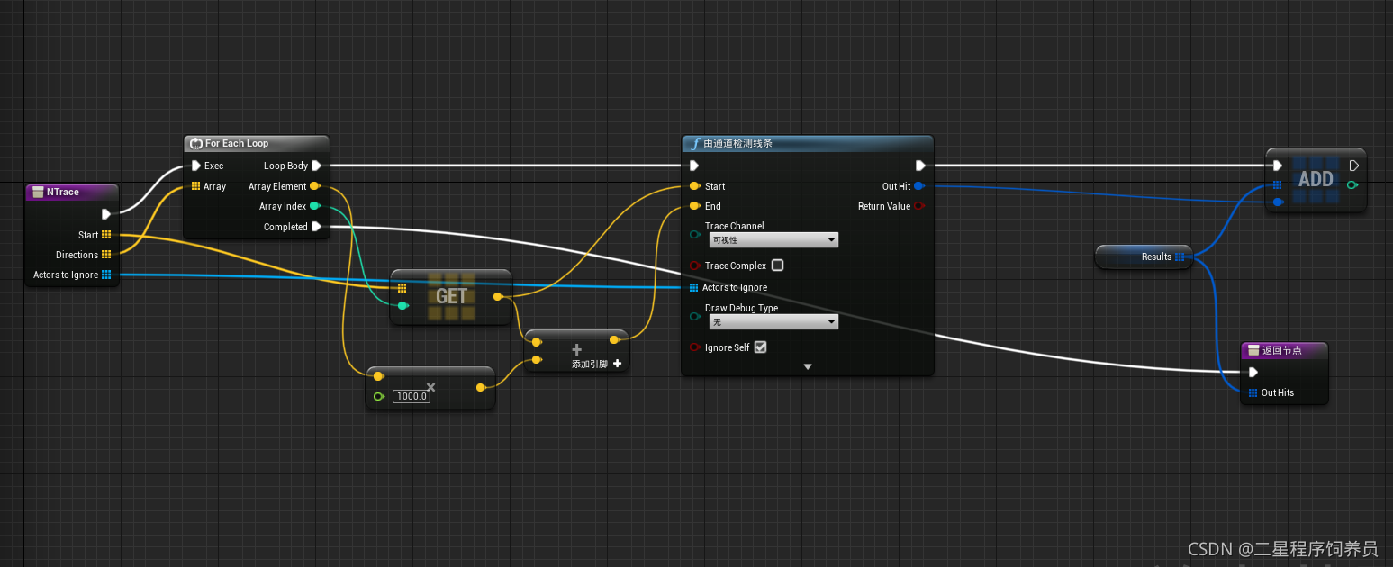Click the add pin plus button
Screen dimensions: 1393x567
pos(617,364)
